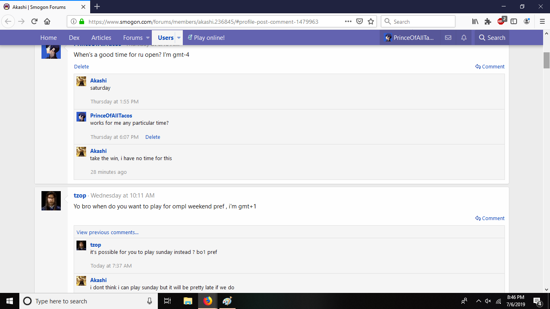
Task: Open the Smogon site Search
Action: pyautogui.click(x=492, y=38)
